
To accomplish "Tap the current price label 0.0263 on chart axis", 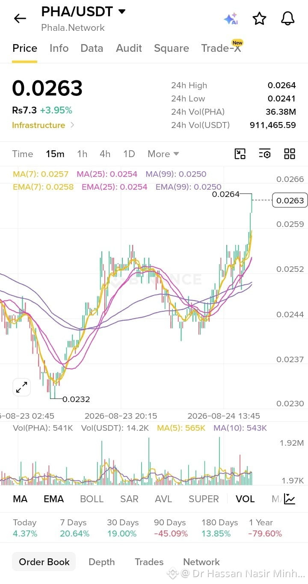I will pyautogui.click(x=290, y=200).
